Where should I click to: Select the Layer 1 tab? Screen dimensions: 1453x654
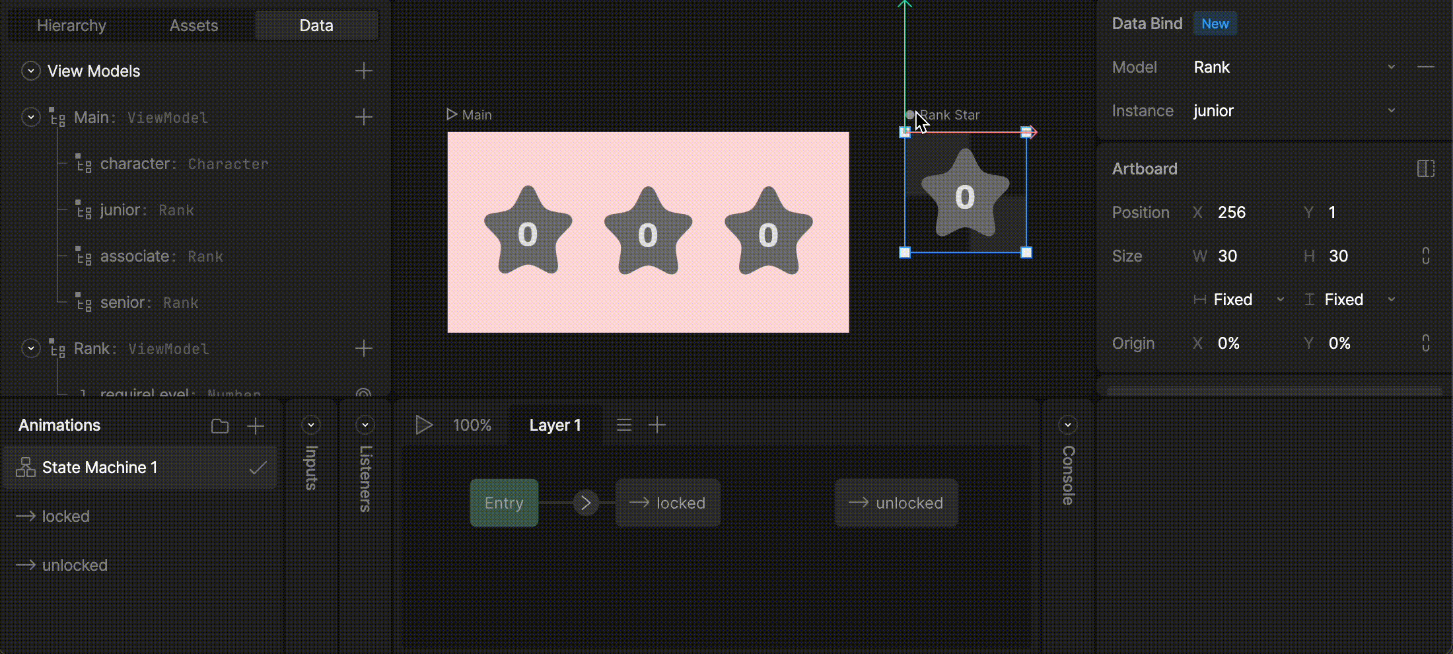click(x=555, y=425)
